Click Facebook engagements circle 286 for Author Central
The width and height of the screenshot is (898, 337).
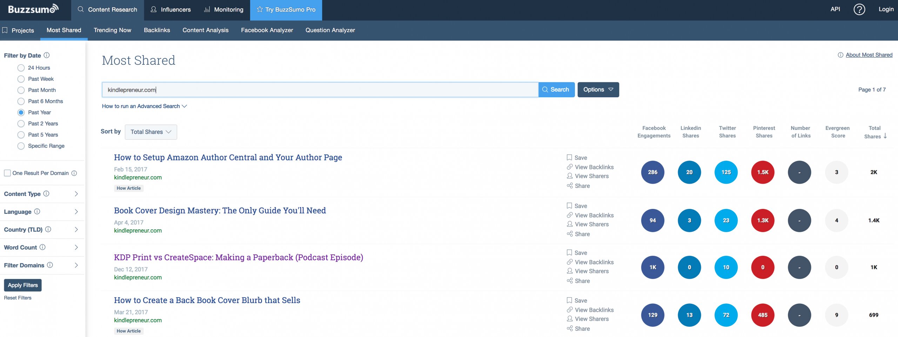tap(652, 172)
